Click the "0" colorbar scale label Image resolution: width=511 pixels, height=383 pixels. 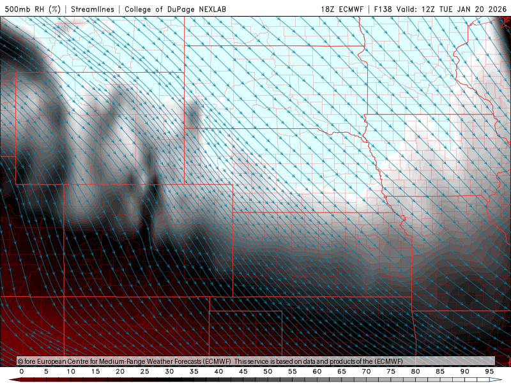(22, 372)
